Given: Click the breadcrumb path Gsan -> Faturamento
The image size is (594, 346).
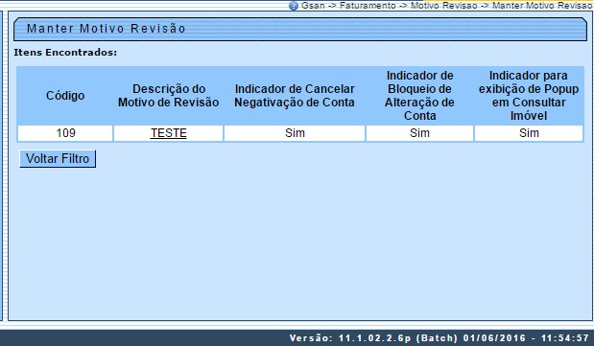Looking at the screenshot, I should pos(348,6).
